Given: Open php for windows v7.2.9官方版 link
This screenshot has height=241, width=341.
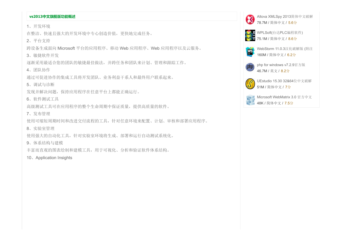Looking at the screenshot, I should 281,65.
